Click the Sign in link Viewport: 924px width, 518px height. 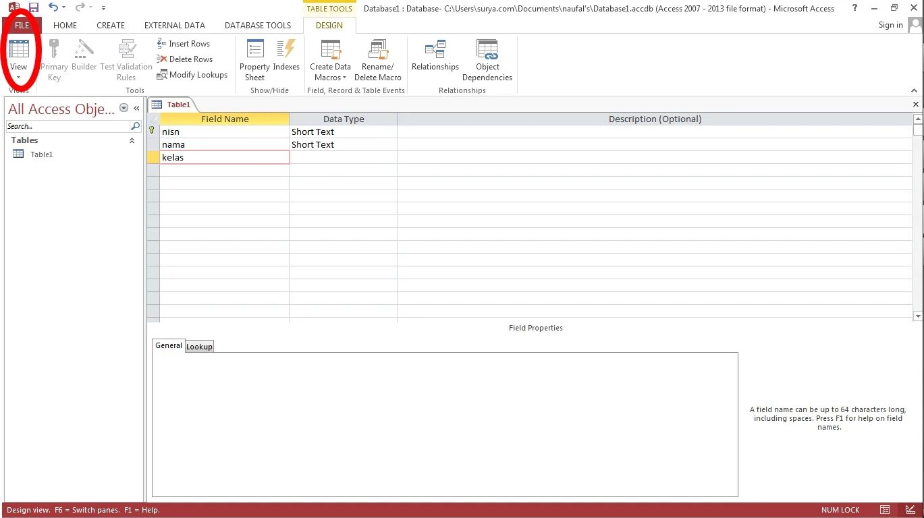[890, 25]
